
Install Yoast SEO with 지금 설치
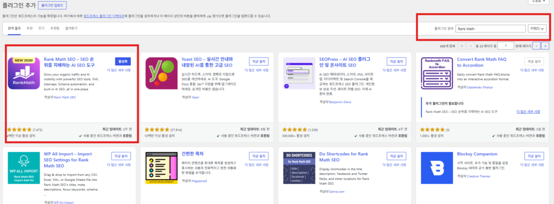coord(259,61)
